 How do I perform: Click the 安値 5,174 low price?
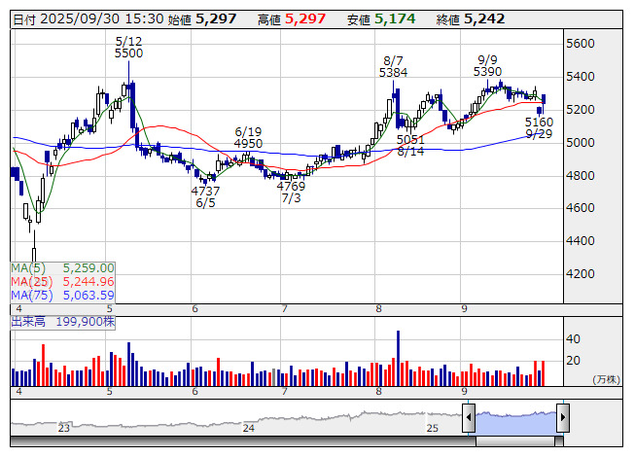(381, 19)
